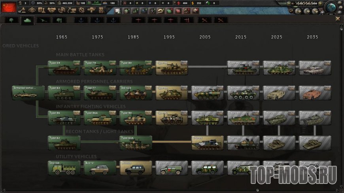The image size is (344, 193).
Task: Select the Type-63A light tank technology
Action: click(136, 143)
